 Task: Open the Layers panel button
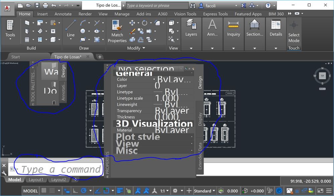[191, 28]
